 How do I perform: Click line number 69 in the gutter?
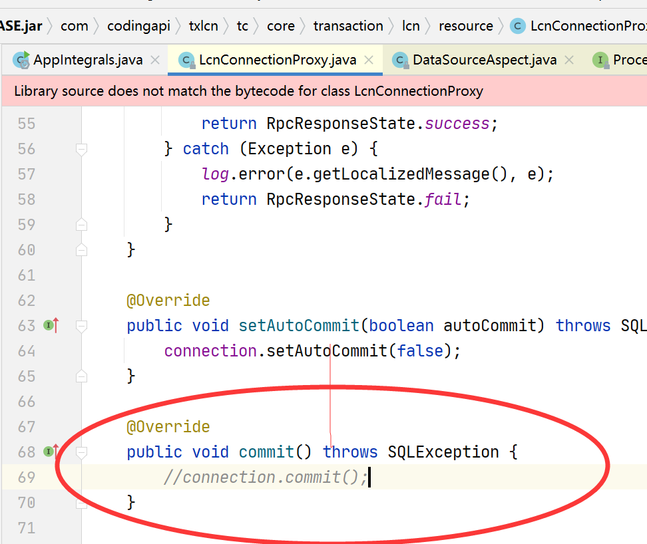[27, 477]
